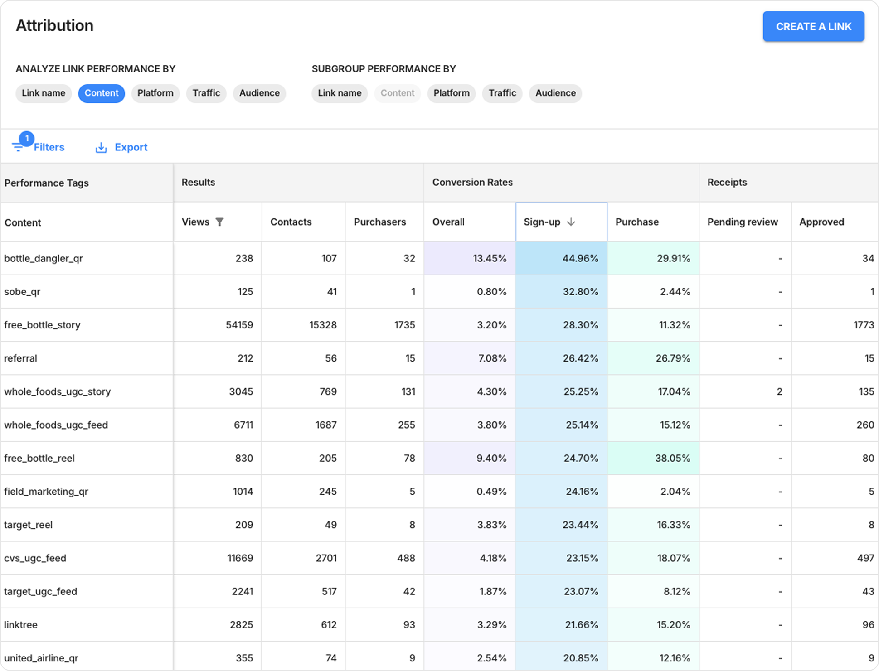
Task: Sort by the Contacts column header
Action: point(291,222)
